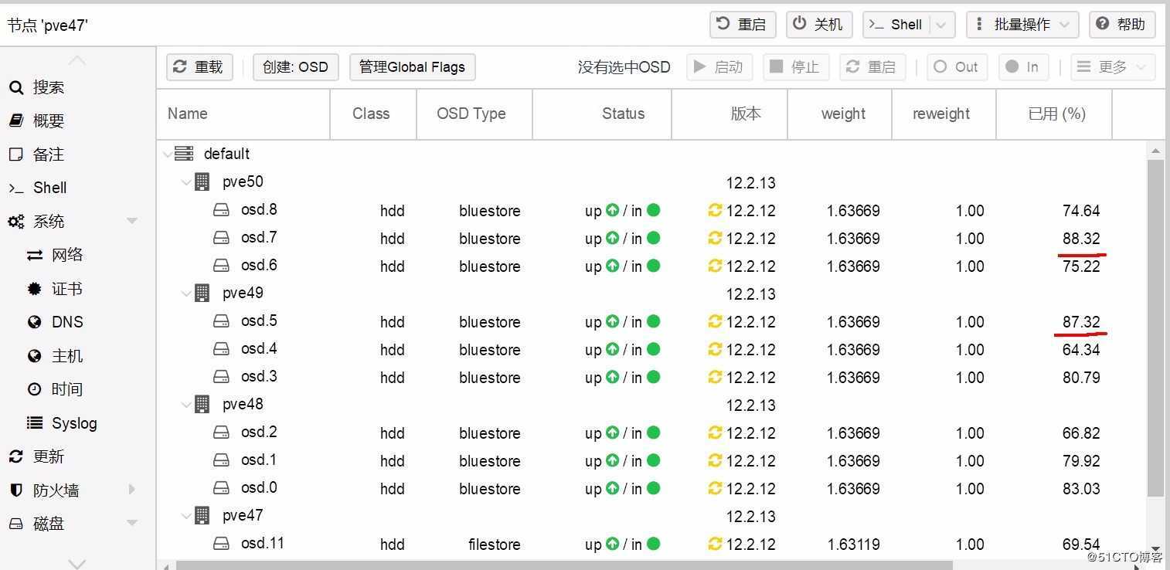Expand the 磁盘 disks section arrow

[x=132, y=524]
